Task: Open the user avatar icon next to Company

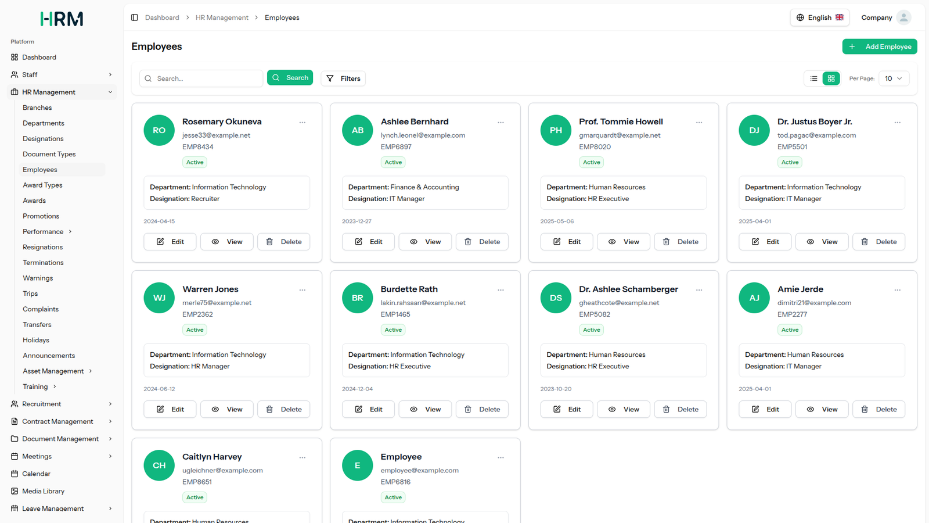Action: (x=903, y=17)
